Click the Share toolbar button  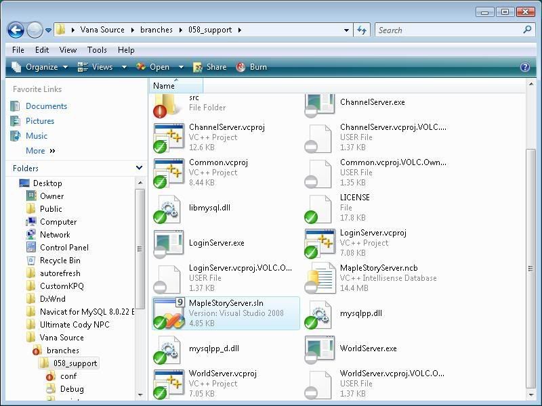pos(209,67)
